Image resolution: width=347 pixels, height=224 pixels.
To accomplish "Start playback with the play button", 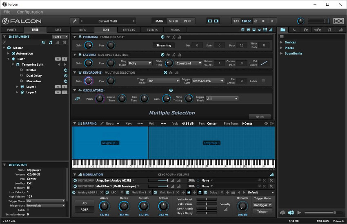I will point(272,21).
